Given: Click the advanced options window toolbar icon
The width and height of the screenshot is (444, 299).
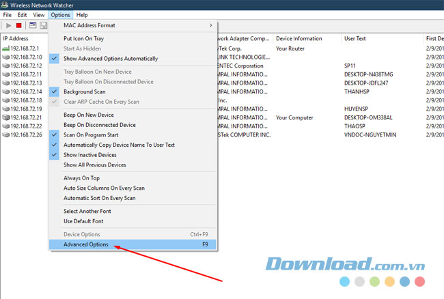Looking at the screenshot, I should tap(32, 25).
